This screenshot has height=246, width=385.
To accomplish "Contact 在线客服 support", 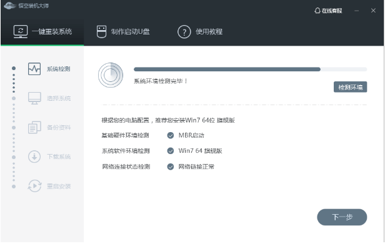I will pyautogui.click(x=328, y=11).
